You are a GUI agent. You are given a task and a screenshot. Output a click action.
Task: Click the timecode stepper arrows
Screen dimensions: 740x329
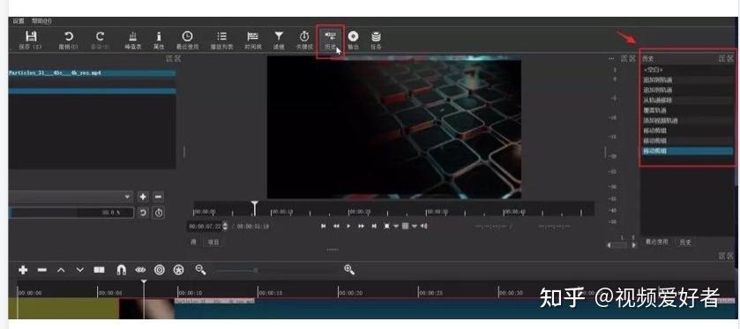[x=225, y=226]
